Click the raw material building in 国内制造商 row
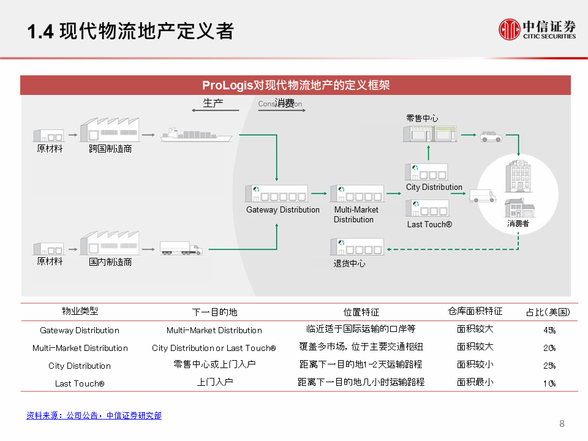The image size is (588, 441). pyautogui.click(x=49, y=249)
